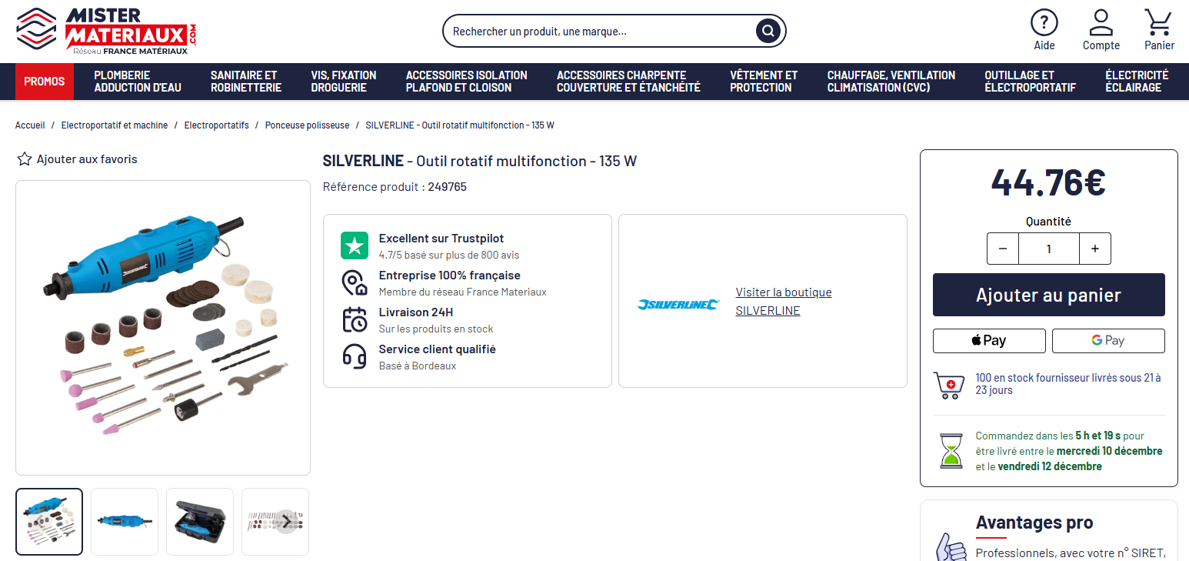This screenshot has width=1189, height=561.
Task: Click the Silverline brand logo
Action: point(678,305)
